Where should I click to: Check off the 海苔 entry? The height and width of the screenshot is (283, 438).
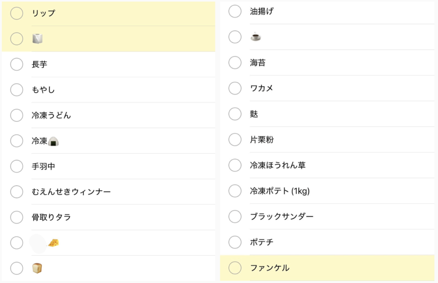235,63
